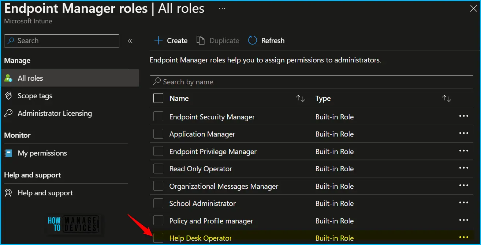Focus the sidebar Search field
Image resolution: width=481 pixels, height=245 pixels.
coord(61,41)
